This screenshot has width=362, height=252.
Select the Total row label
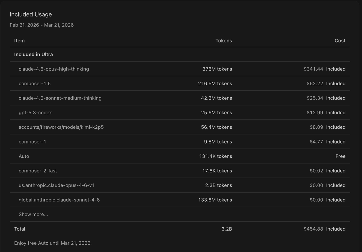(20, 229)
